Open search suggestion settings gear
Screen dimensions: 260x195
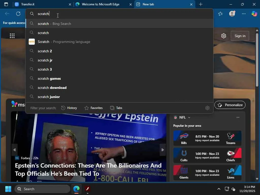207,108
